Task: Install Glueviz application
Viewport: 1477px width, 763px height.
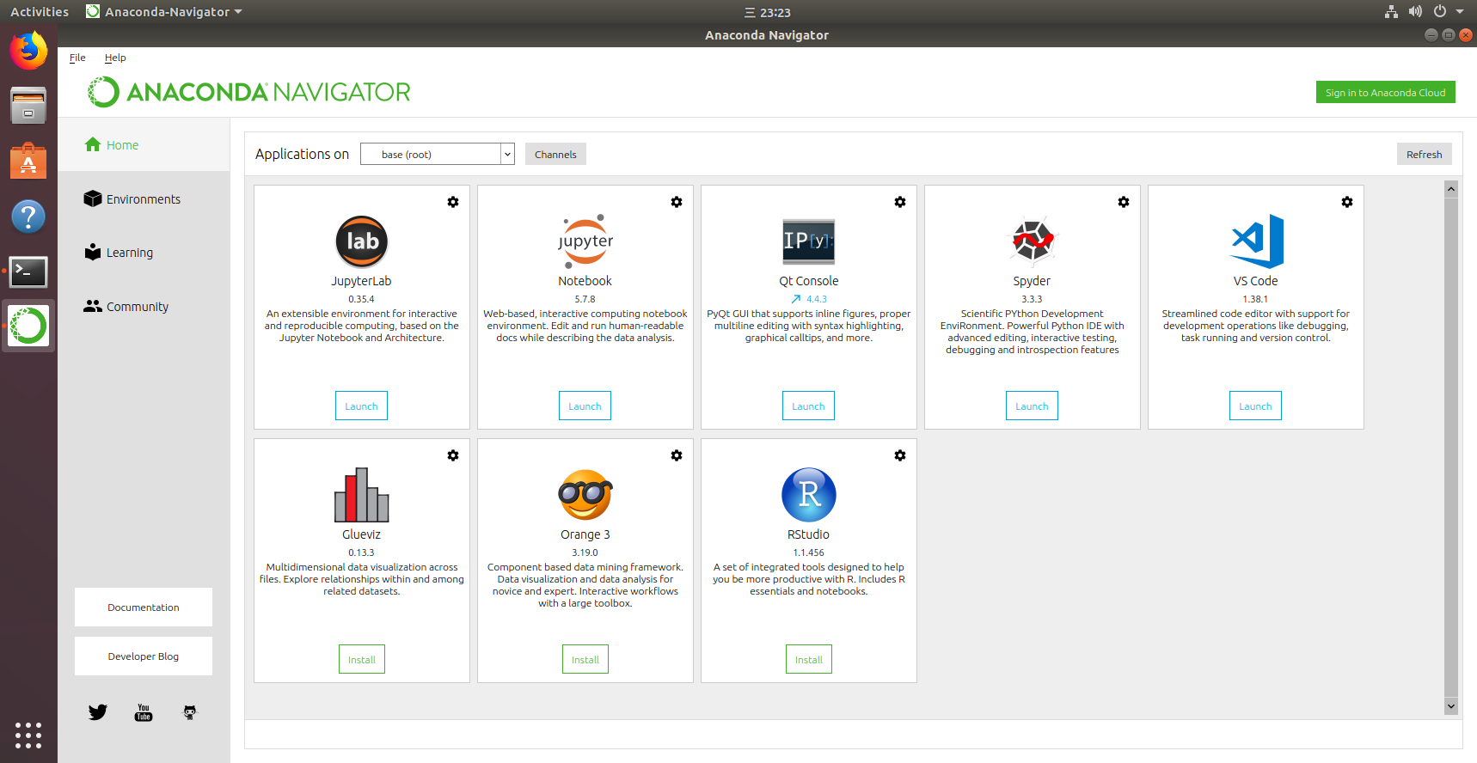Action: tap(361, 660)
